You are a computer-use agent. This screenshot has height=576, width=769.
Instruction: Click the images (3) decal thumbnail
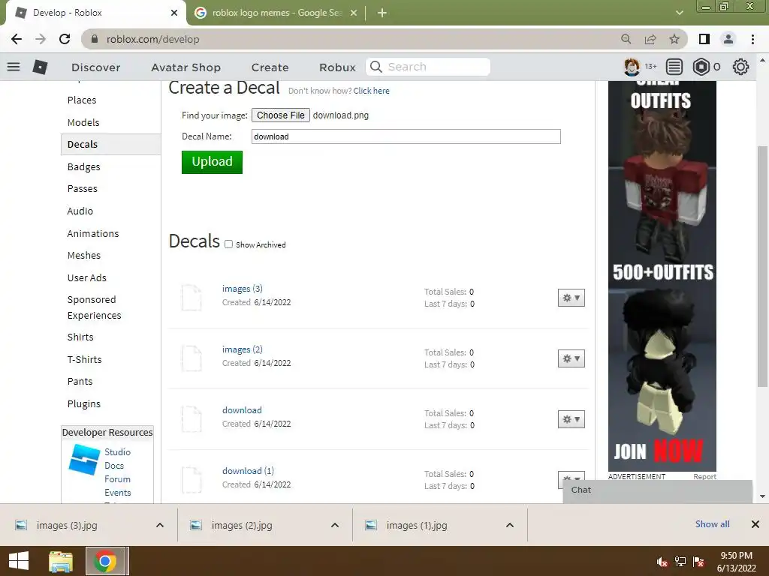coord(191,297)
